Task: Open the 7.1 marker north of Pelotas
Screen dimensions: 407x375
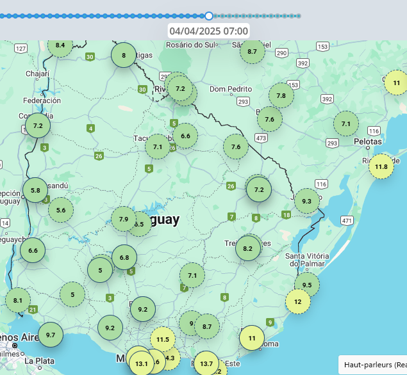Action: 346,124
